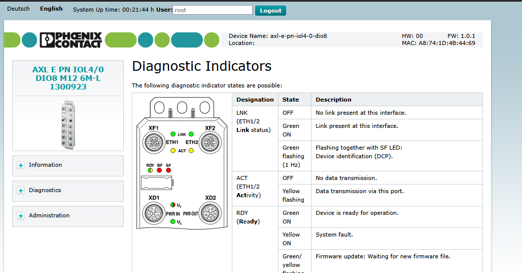Click the green/yellow RDY LED indicator
This screenshot has height=273, width=522.
[150, 171]
